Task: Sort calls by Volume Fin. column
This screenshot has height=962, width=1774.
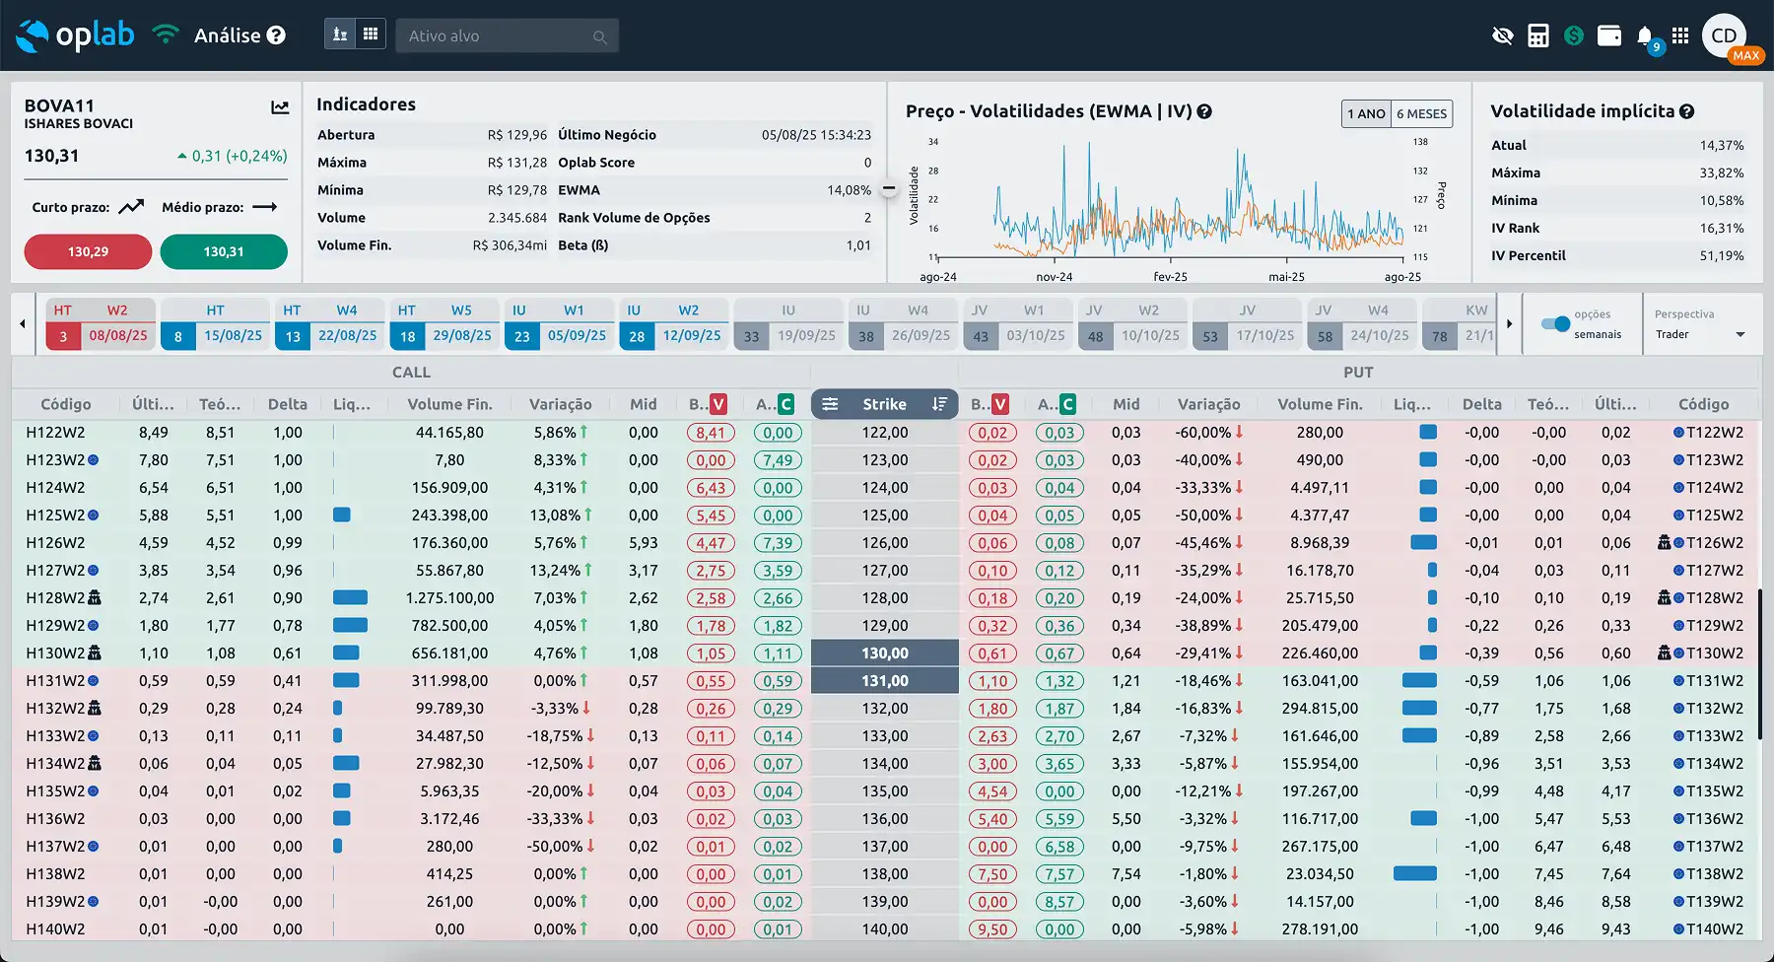Action: 449,404
